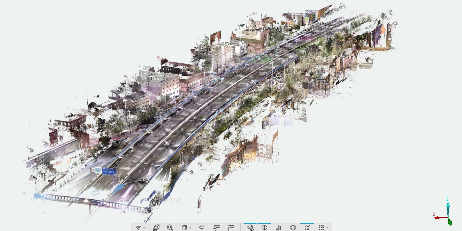Click the 3x3 grid dots icon

[x=321, y=227]
